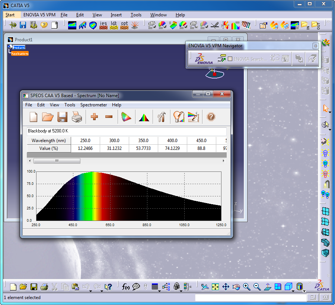Image resolution: width=335 pixels, height=305 pixels.
Task: Expand the arrow tool dropdown in right toolbar
Action: [x=330, y=112]
